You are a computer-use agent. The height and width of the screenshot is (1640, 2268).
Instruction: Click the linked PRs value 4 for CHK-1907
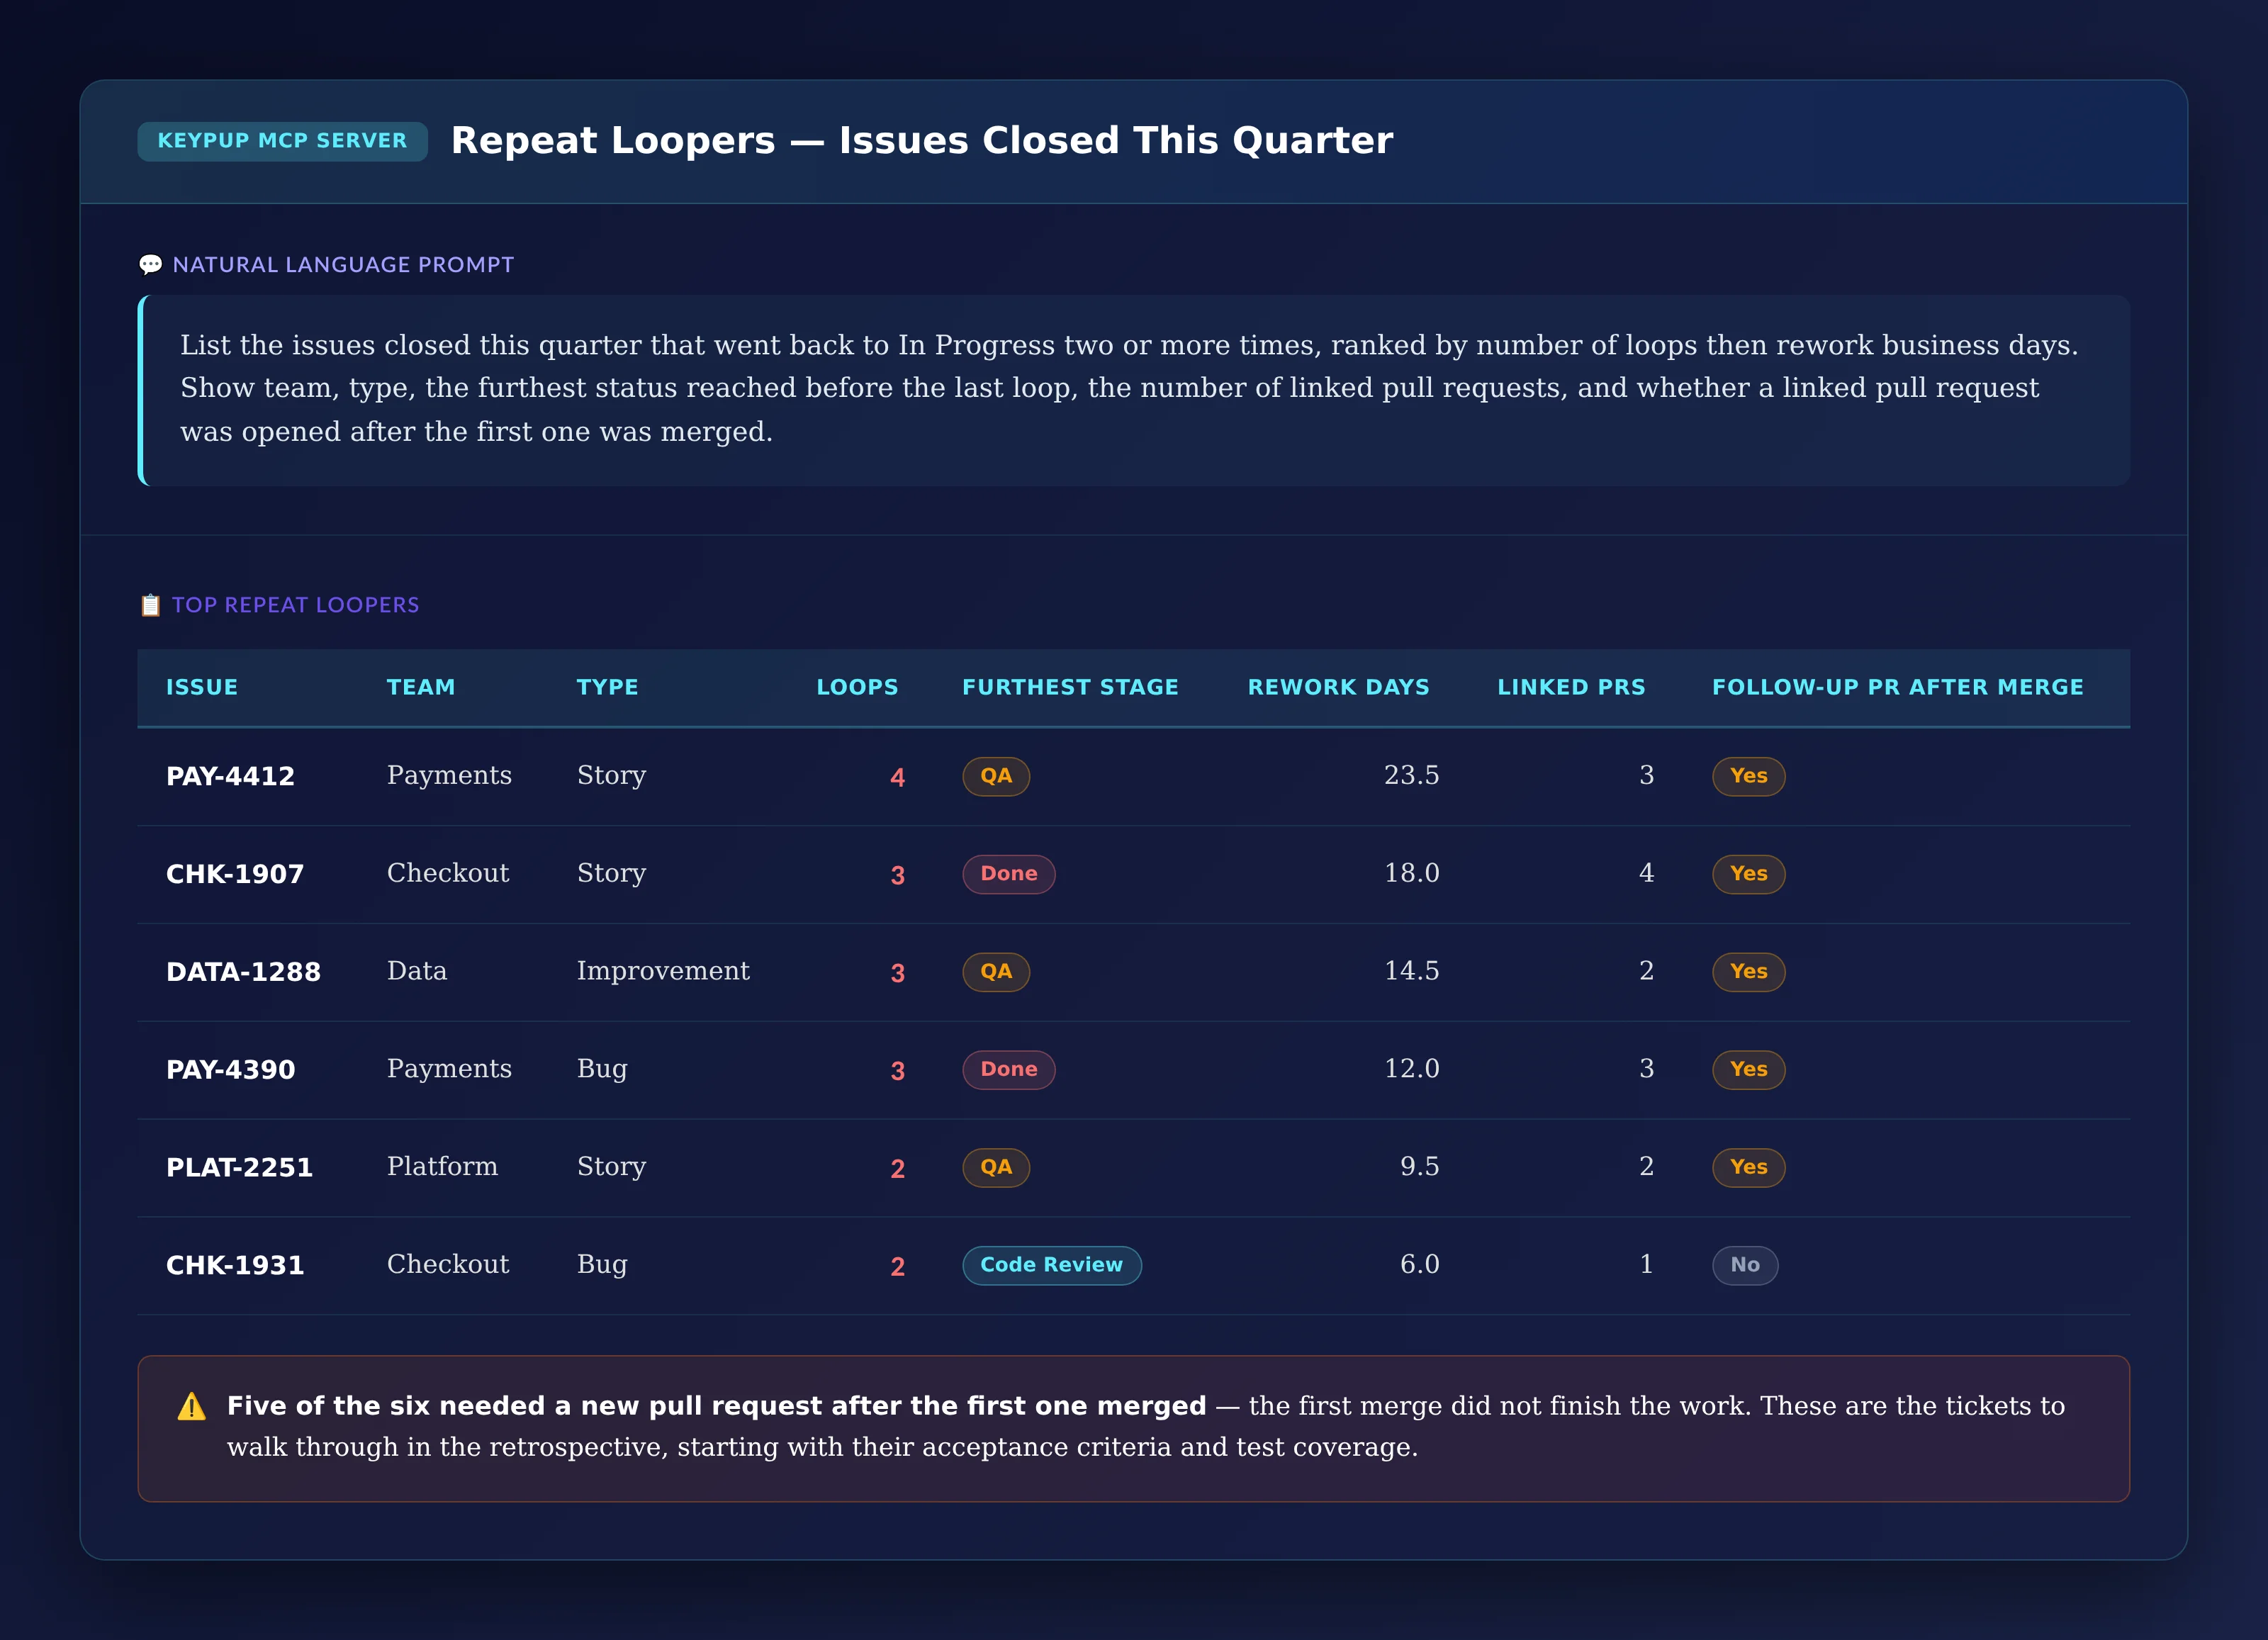1646,874
